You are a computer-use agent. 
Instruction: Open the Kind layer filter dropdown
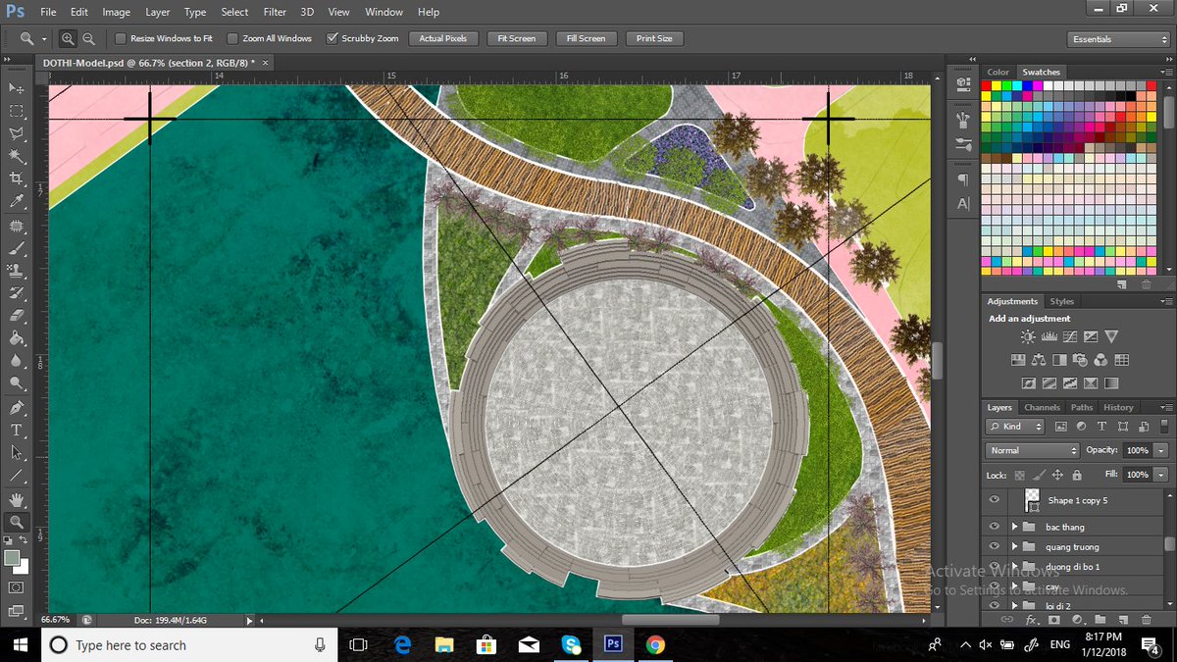pos(1015,427)
